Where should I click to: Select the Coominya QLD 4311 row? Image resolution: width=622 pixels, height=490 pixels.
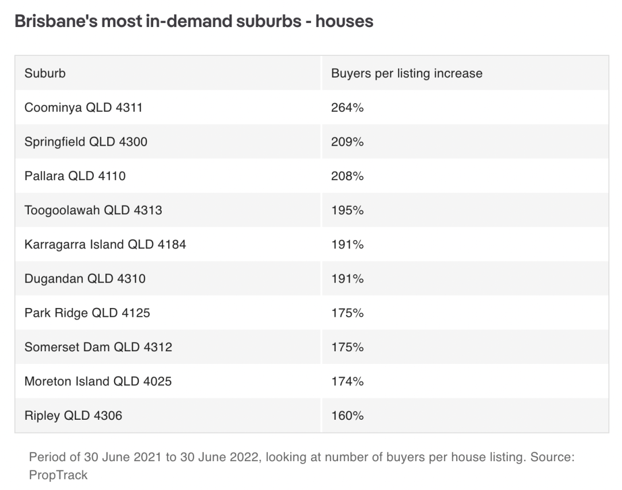pyautogui.click(x=312, y=108)
